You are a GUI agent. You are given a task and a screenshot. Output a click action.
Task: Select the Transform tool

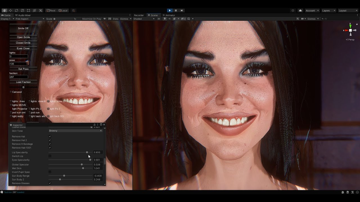pyautogui.click(x=35, y=10)
